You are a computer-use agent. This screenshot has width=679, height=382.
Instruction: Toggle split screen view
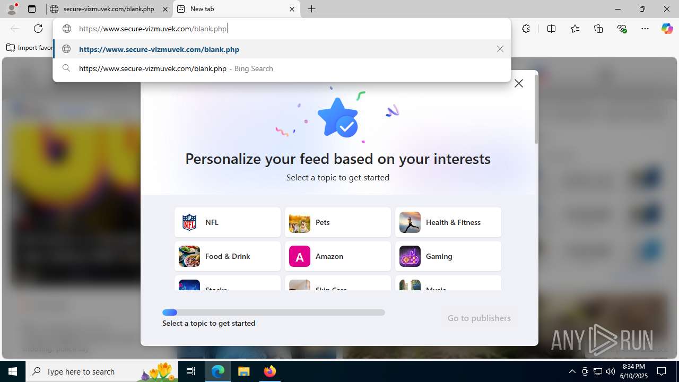[x=551, y=29]
